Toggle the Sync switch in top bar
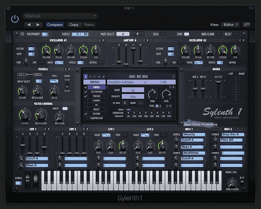Viewport: 261px width, 209px height. [187, 34]
